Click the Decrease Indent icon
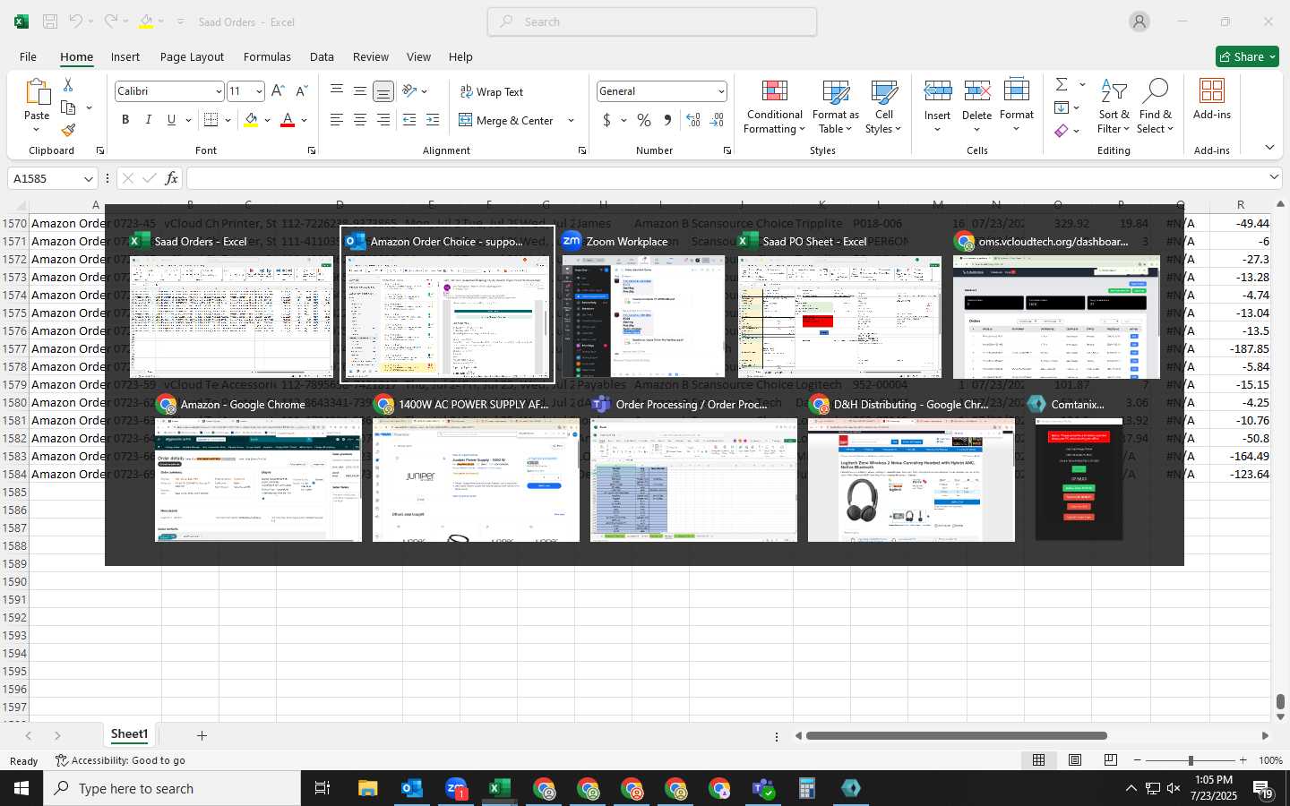This screenshot has width=1290, height=806. point(409,120)
